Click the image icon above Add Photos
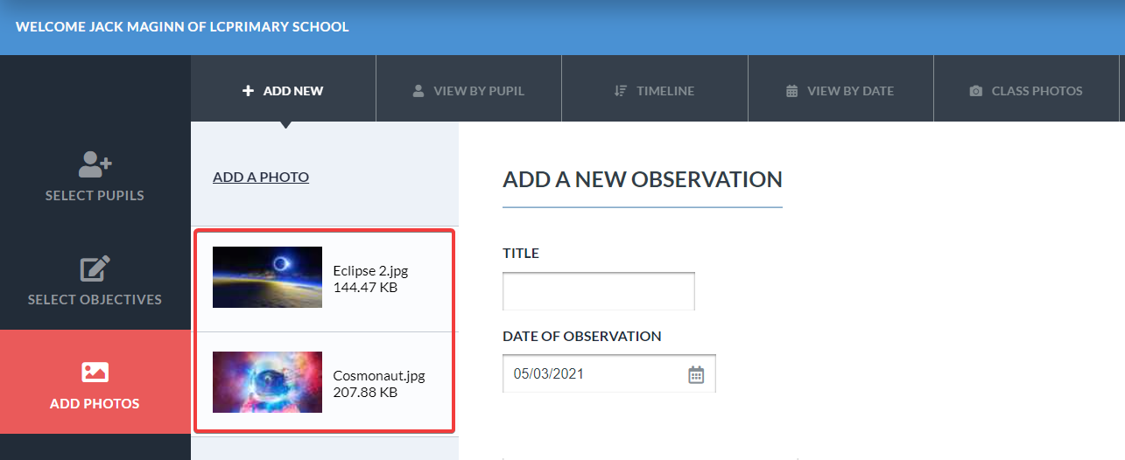This screenshot has height=460, width=1125. pyautogui.click(x=95, y=372)
